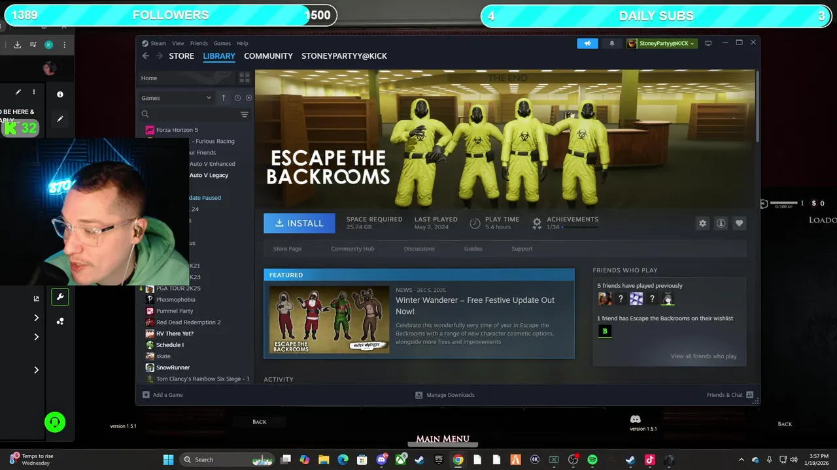Open the Community Hub link
The image size is (837, 470).
click(x=352, y=249)
